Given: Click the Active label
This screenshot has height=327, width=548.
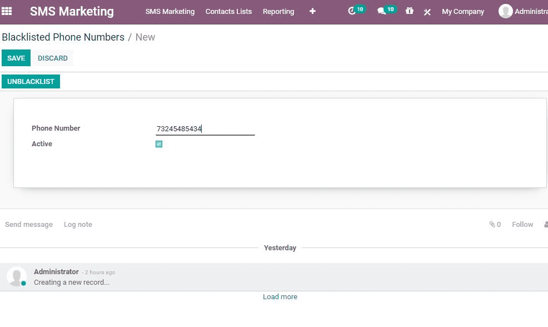Looking at the screenshot, I should [x=42, y=143].
